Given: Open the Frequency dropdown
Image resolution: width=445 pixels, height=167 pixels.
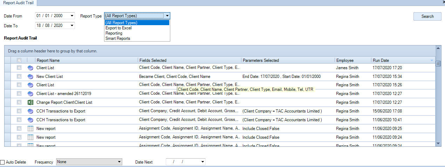Looking at the screenshot, I should pos(119,162).
